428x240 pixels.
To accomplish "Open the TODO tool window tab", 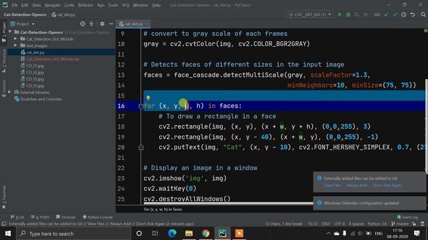I will pyautogui.click(x=40, y=217).
